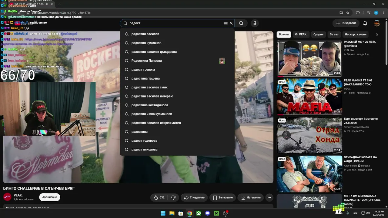Open YouTube notifications bell

click(x=365, y=23)
